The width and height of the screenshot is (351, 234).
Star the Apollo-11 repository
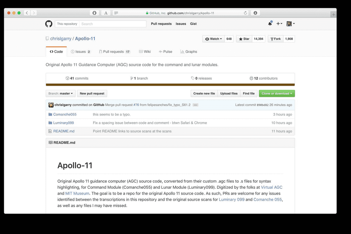click(244, 39)
